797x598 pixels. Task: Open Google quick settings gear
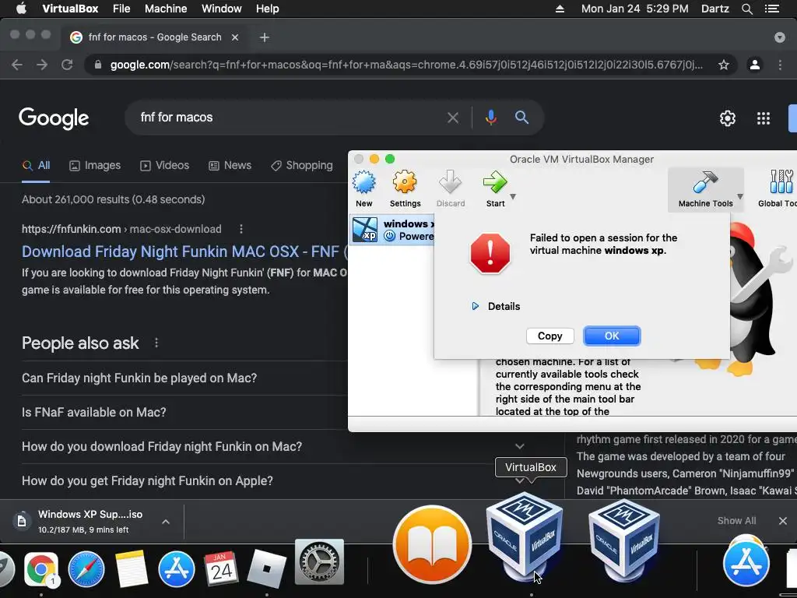coord(728,118)
